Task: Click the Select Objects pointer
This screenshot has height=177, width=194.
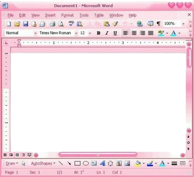Action: 23,163
